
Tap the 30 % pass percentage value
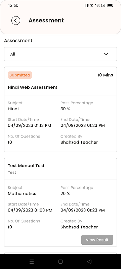click(x=65, y=109)
